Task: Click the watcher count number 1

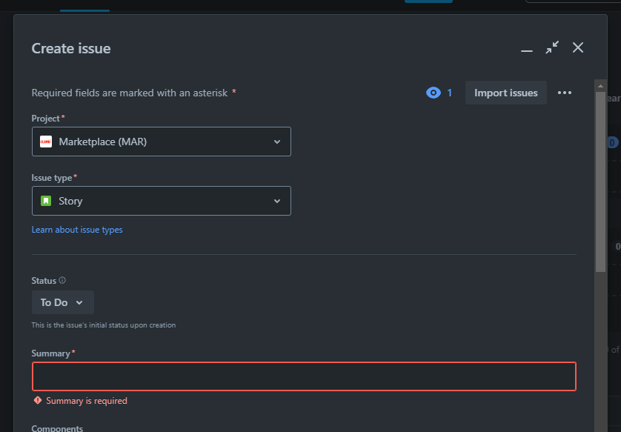Action: point(450,93)
